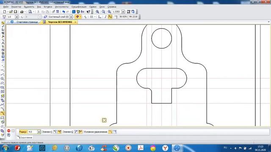
Task: Open the Инструменты menu
Action: (62, 7)
